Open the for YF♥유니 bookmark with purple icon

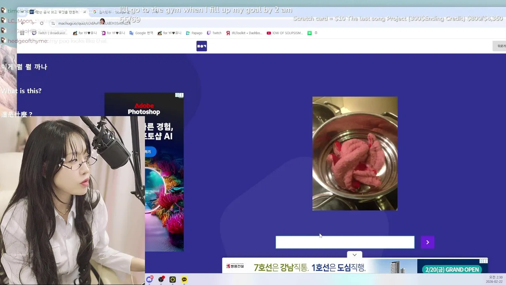click(x=113, y=33)
